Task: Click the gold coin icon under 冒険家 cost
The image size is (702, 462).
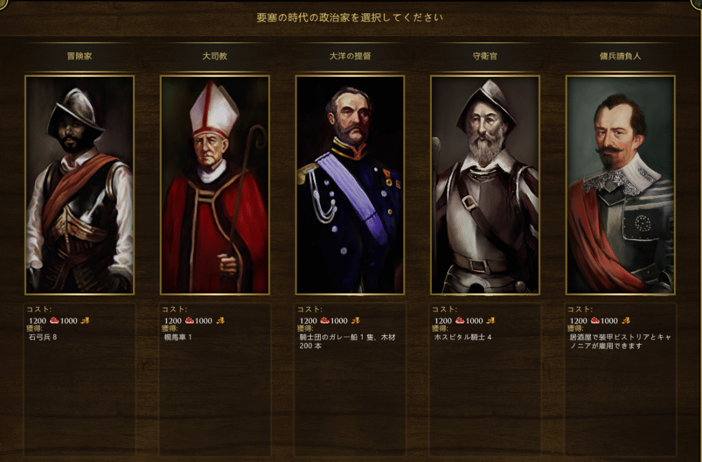Action: [84, 321]
